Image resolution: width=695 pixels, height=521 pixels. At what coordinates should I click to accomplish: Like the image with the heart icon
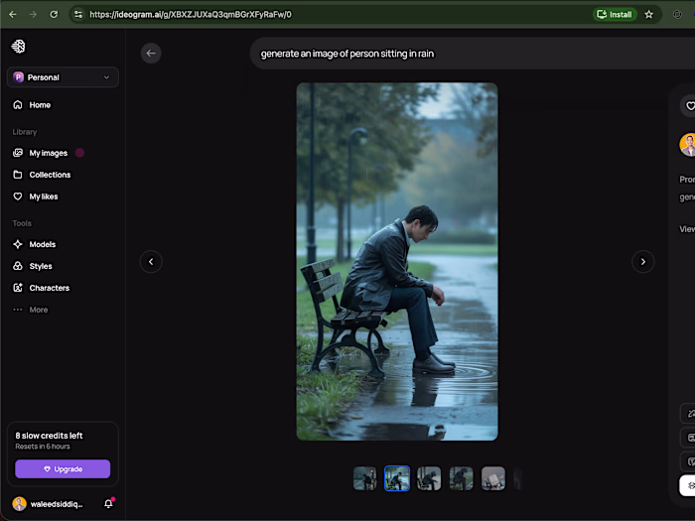pos(690,106)
